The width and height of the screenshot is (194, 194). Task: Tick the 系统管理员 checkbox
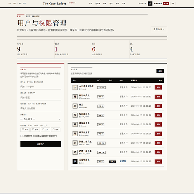pos(21,136)
